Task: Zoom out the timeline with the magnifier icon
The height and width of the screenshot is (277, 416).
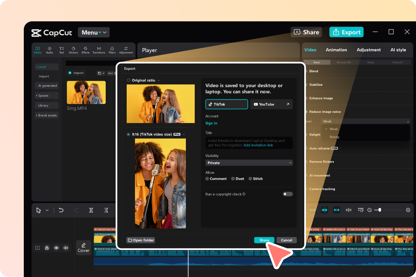Action: (x=370, y=210)
